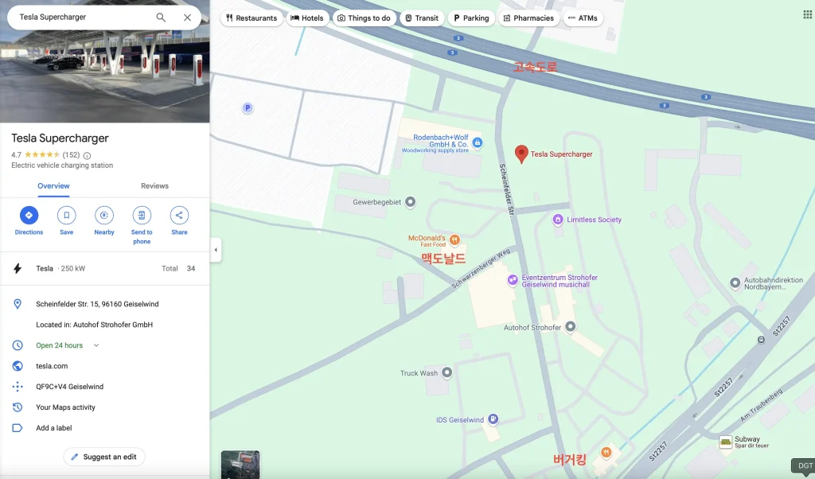Select the orange restaurant marker near 버거킹
Image resolution: width=815 pixels, height=479 pixels.
point(606,452)
